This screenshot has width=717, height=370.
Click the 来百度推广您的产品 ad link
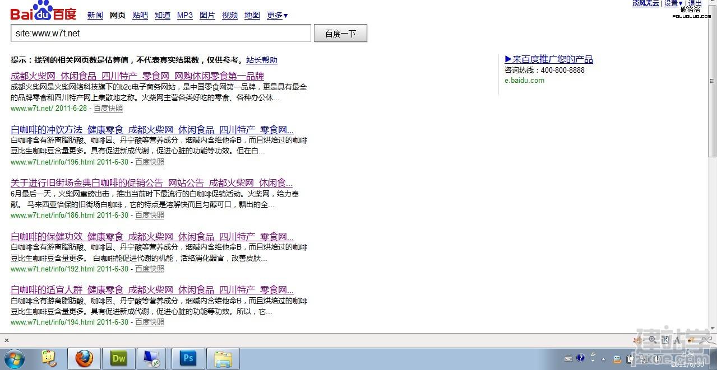(x=549, y=59)
